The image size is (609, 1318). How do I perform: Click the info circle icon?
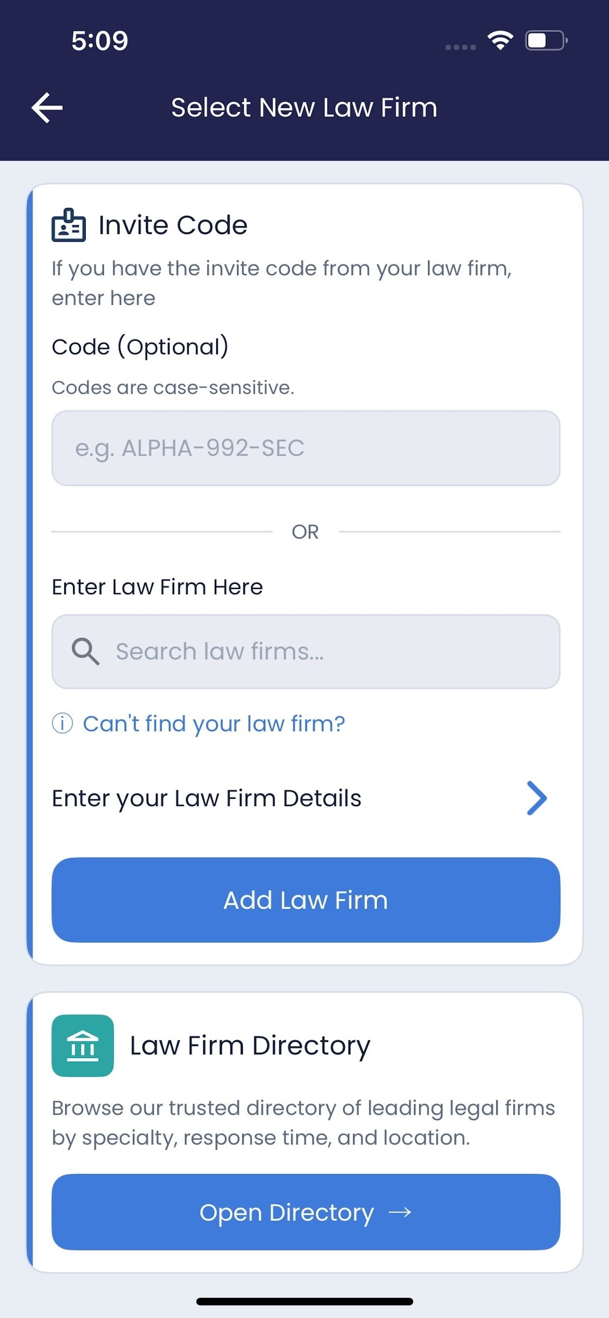coord(62,723)
